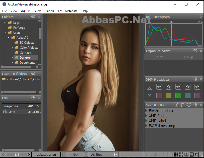
Task: Click exposure decrease minus button
Action: tap(64, 155)
